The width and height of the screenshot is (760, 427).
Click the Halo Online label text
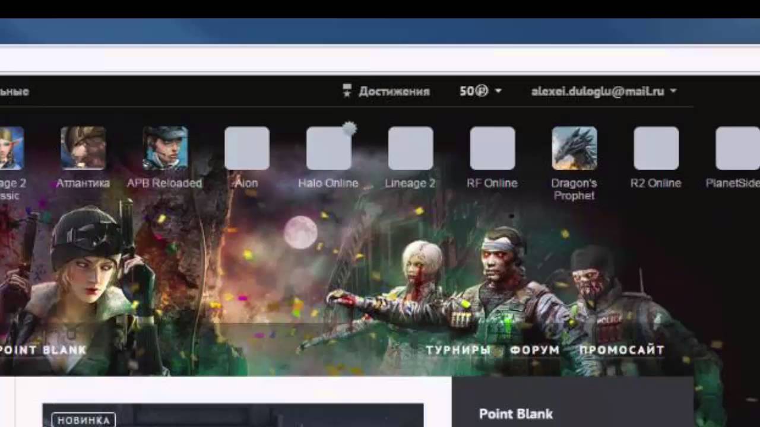[328, 183]
